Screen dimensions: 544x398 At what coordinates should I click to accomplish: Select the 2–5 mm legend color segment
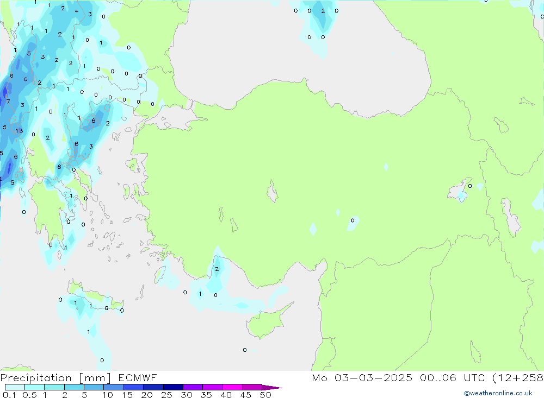[x=74, y=387]
